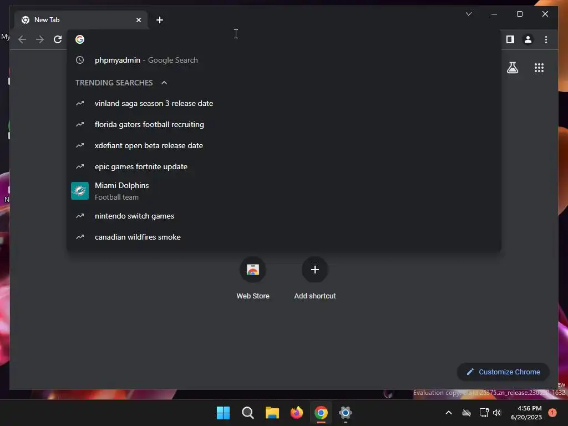Choose xdefiant open beta release date
Screen dimensions: 568x426
(284, 146)
